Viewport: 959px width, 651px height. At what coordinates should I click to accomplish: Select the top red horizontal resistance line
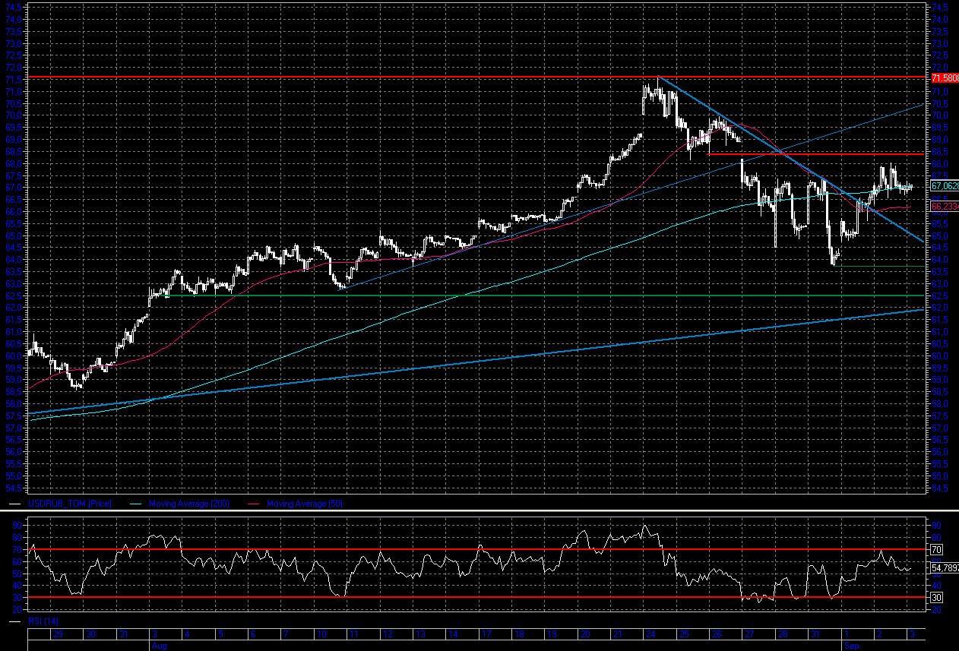pos(380,77)
